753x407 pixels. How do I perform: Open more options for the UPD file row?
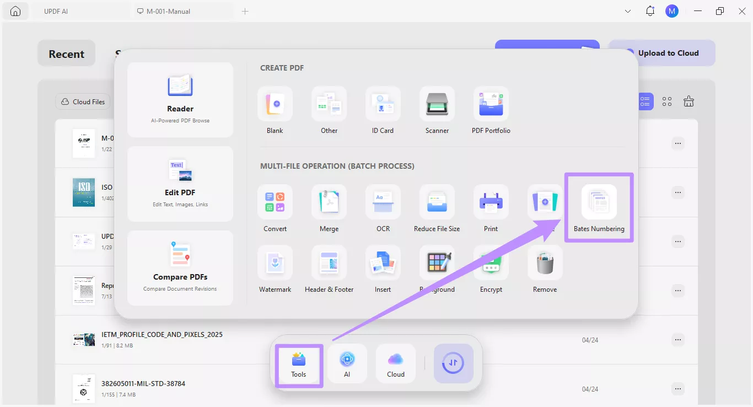[678, 242]
